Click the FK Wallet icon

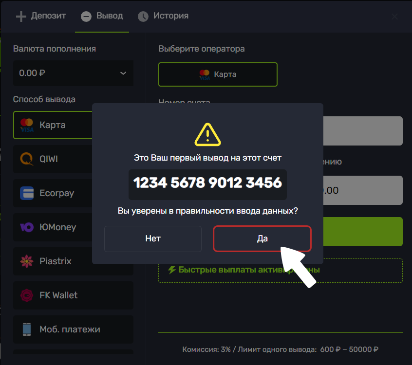27,295
